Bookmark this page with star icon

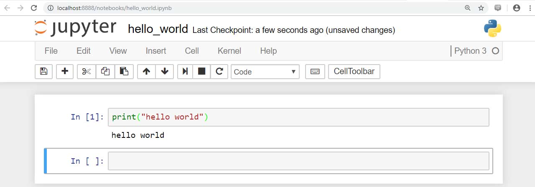pos(481,8)
